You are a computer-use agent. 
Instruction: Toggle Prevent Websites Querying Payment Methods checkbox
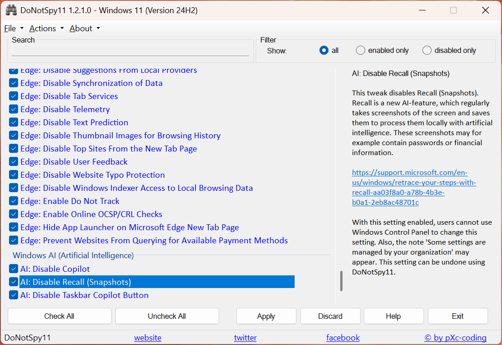(x=14, y=240)
